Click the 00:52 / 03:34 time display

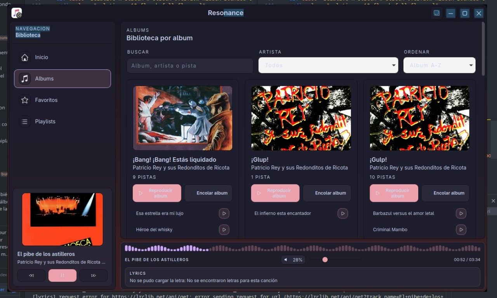[x=467, y=260]
